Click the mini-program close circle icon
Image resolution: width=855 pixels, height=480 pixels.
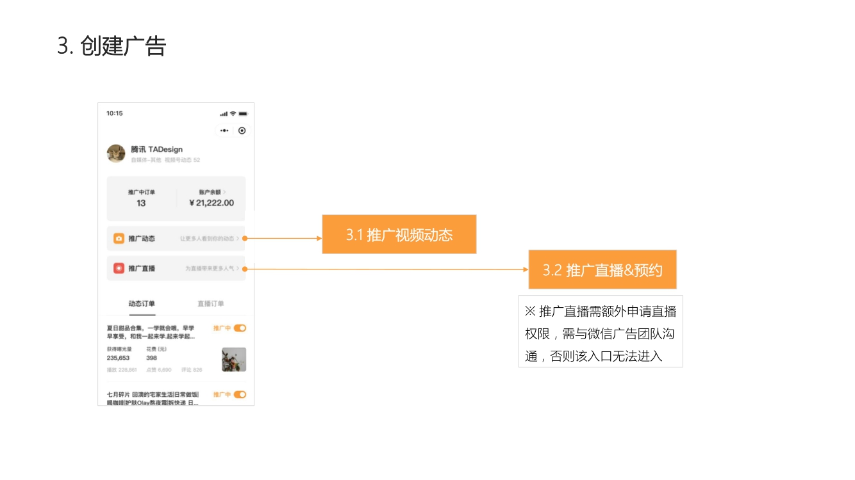[242, 131]
